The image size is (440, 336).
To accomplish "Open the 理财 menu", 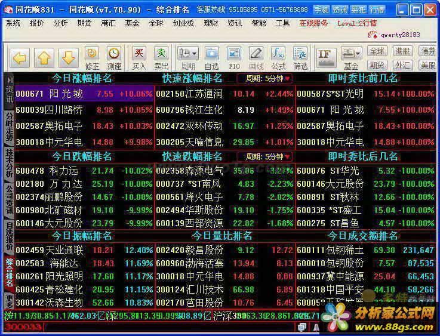I will [x=211, y=23].
